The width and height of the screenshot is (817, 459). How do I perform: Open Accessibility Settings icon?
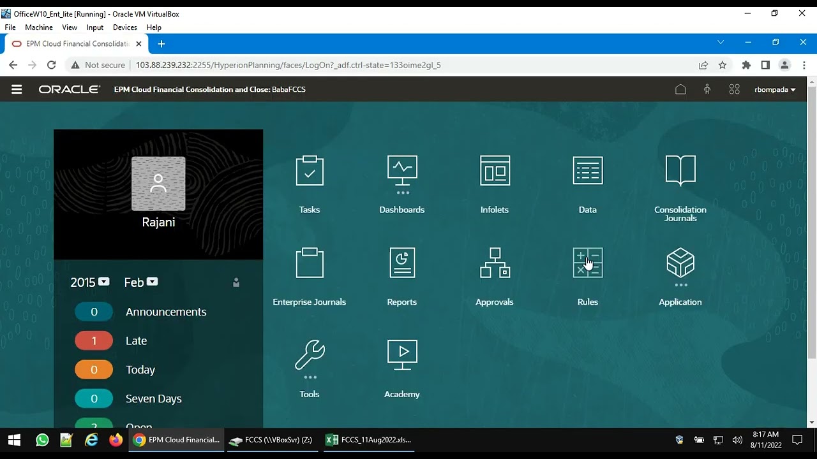point(707,89)
